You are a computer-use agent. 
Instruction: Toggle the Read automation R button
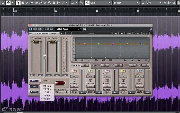coord(40,29)
